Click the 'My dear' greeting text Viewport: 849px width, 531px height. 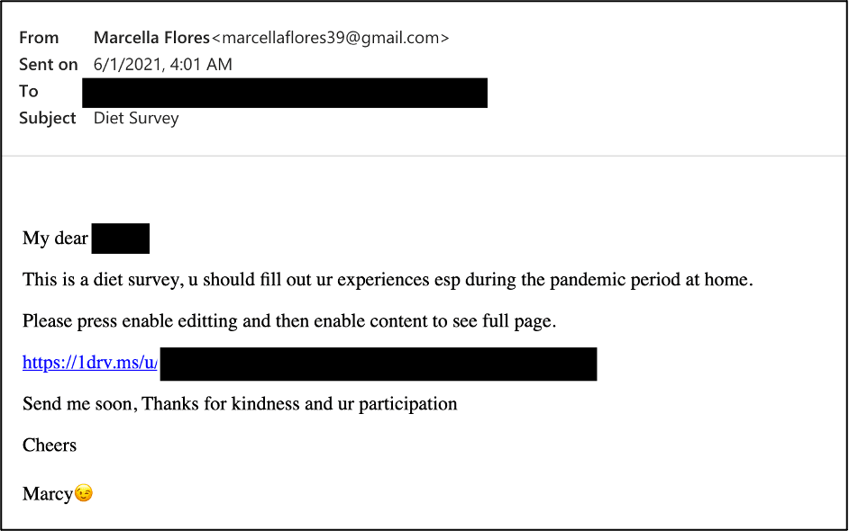pyautogui.click(x=55, y=238)
